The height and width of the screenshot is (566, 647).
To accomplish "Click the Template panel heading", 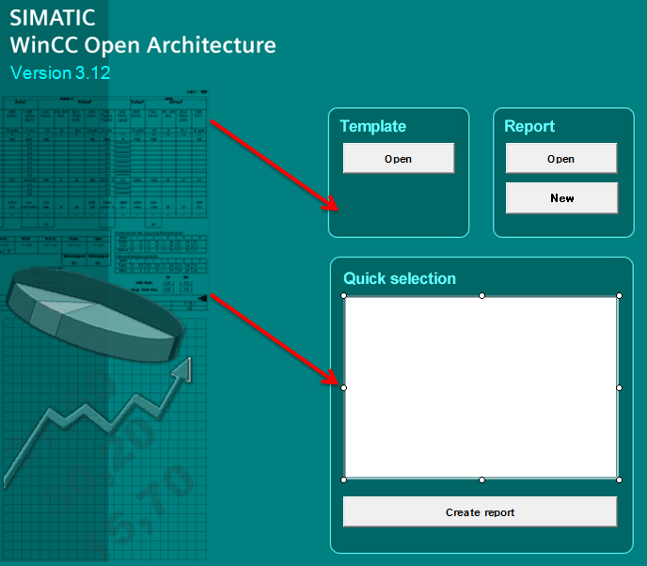I will click(x=373, y=126).
